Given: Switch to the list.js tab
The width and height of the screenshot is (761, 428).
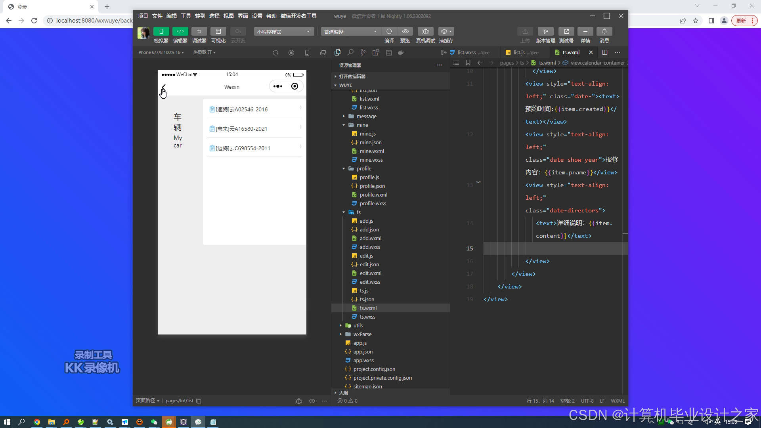Looking at the screenshot, I should pos(519,52).
